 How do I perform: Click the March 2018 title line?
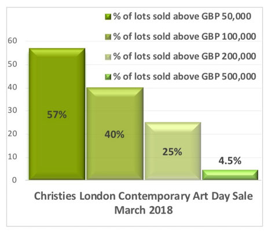[144, 210]
